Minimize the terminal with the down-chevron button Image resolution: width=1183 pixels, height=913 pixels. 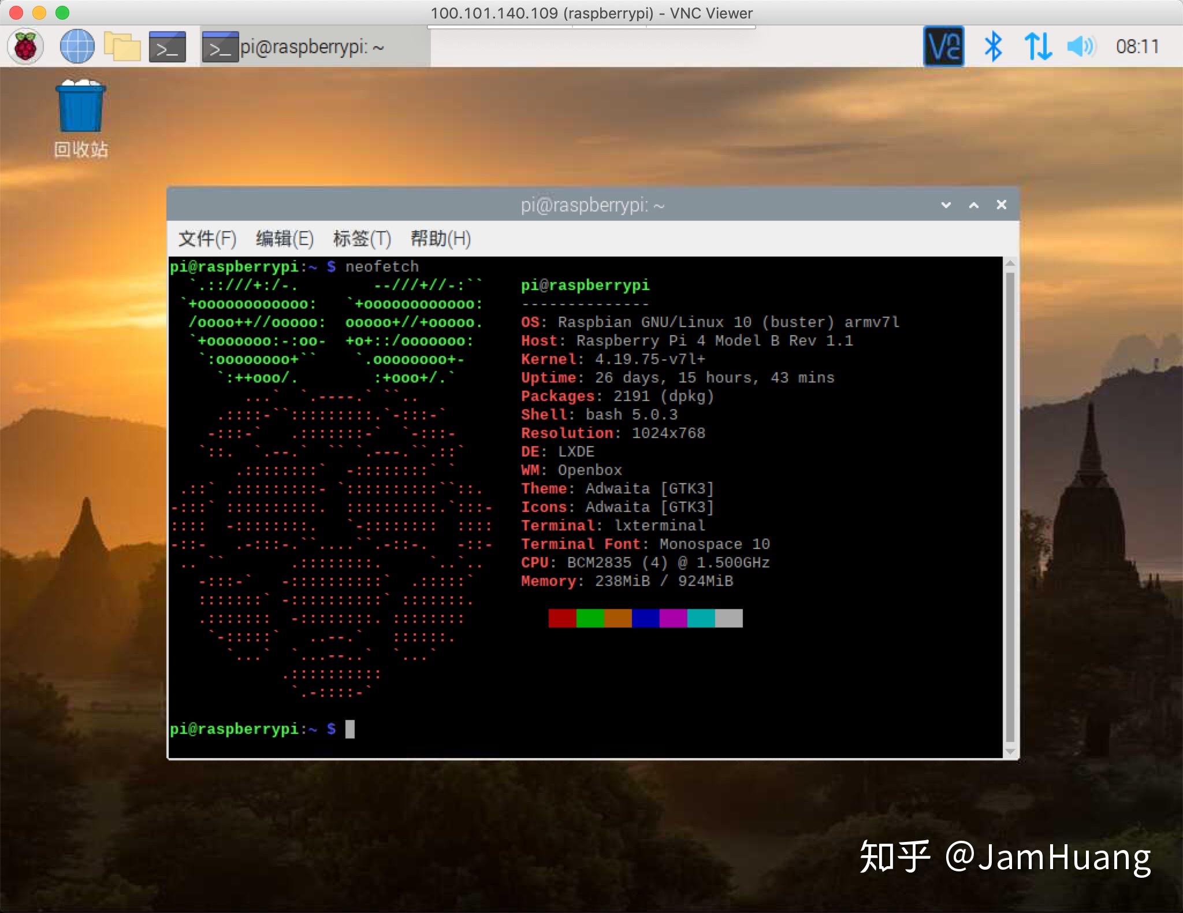[946, 205]
